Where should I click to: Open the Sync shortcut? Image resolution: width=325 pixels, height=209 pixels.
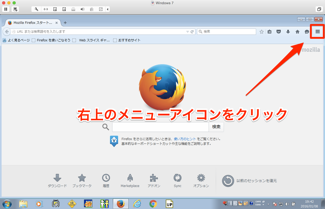point(178,181)
